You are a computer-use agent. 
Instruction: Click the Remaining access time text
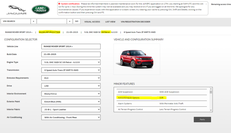[221, 4]
